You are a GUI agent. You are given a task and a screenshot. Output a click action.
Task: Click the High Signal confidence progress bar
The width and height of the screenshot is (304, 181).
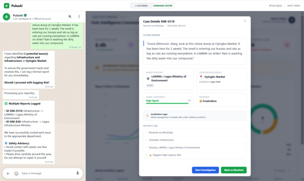(168, 103)
